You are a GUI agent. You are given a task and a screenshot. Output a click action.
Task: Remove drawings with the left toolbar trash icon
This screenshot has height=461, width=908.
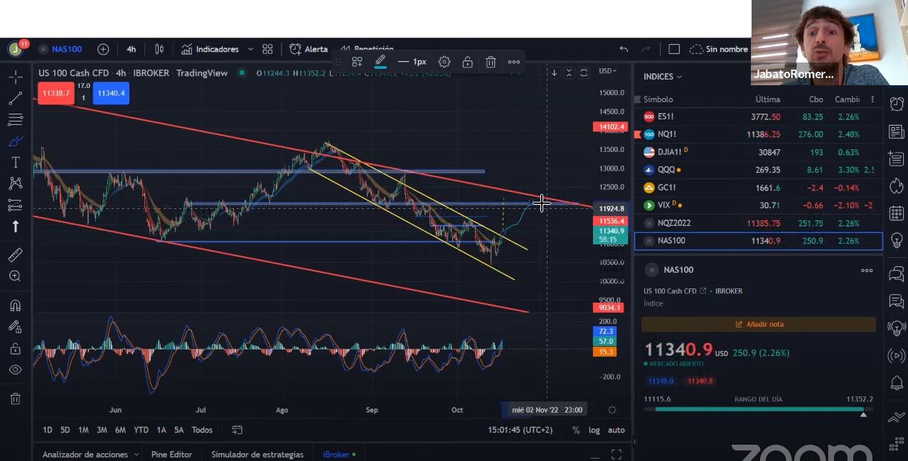click(15, 399)
